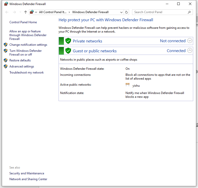Click the yishu network bench icon
The width and height of the screenshot is (198, 188).
[128, 85]
